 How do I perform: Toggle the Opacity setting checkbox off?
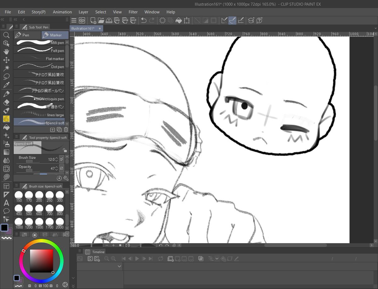point(62,168)
